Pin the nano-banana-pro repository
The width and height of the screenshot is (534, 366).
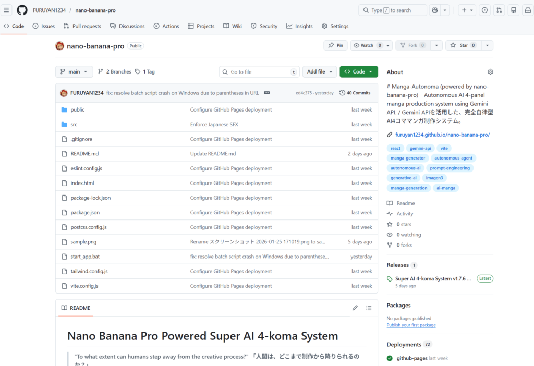click(335, 45)
